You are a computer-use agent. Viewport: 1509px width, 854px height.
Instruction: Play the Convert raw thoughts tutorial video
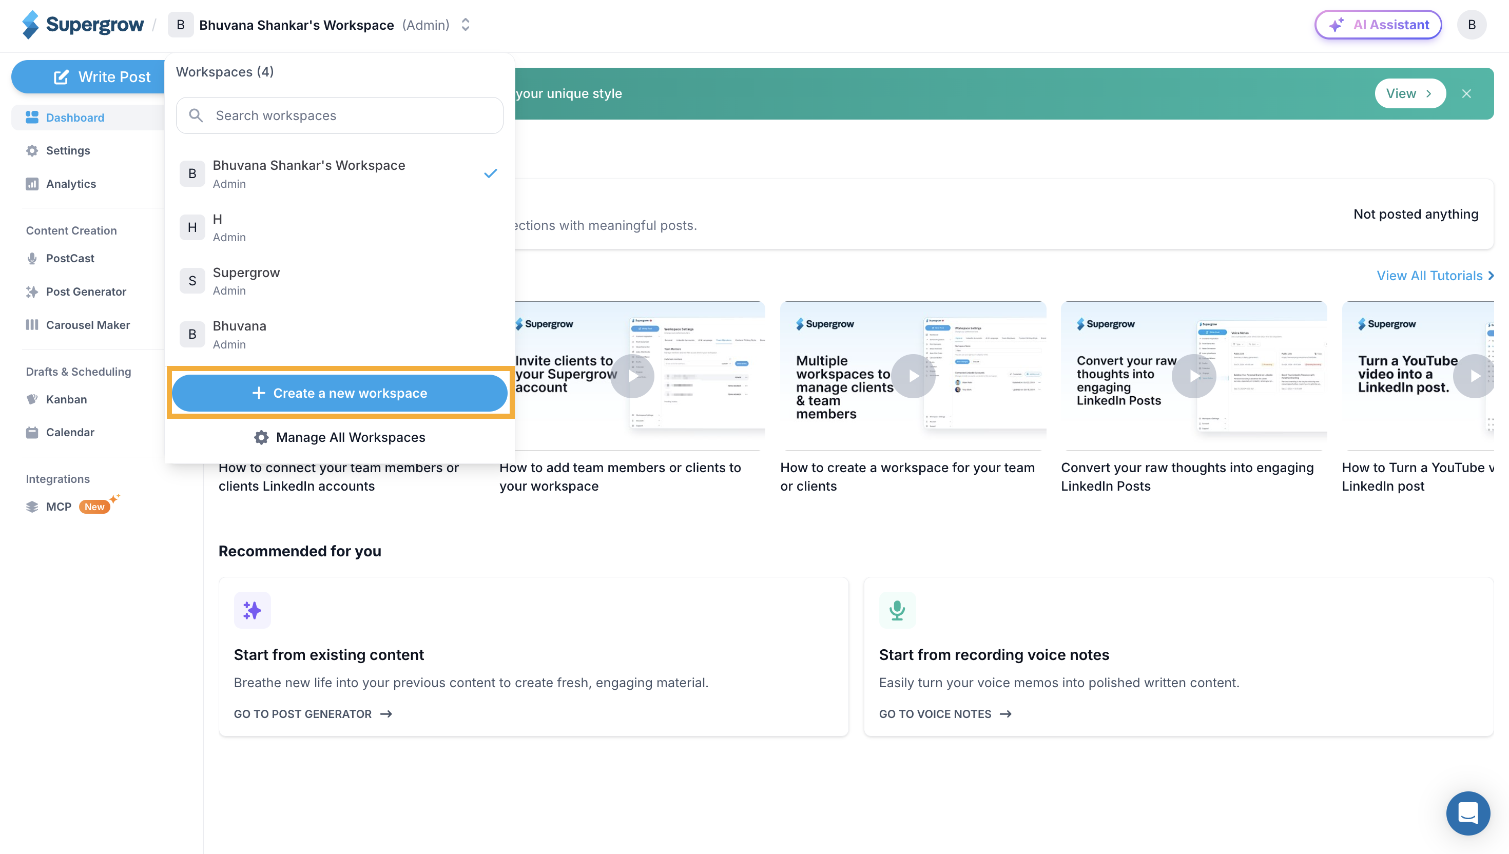pos(1194,376)
